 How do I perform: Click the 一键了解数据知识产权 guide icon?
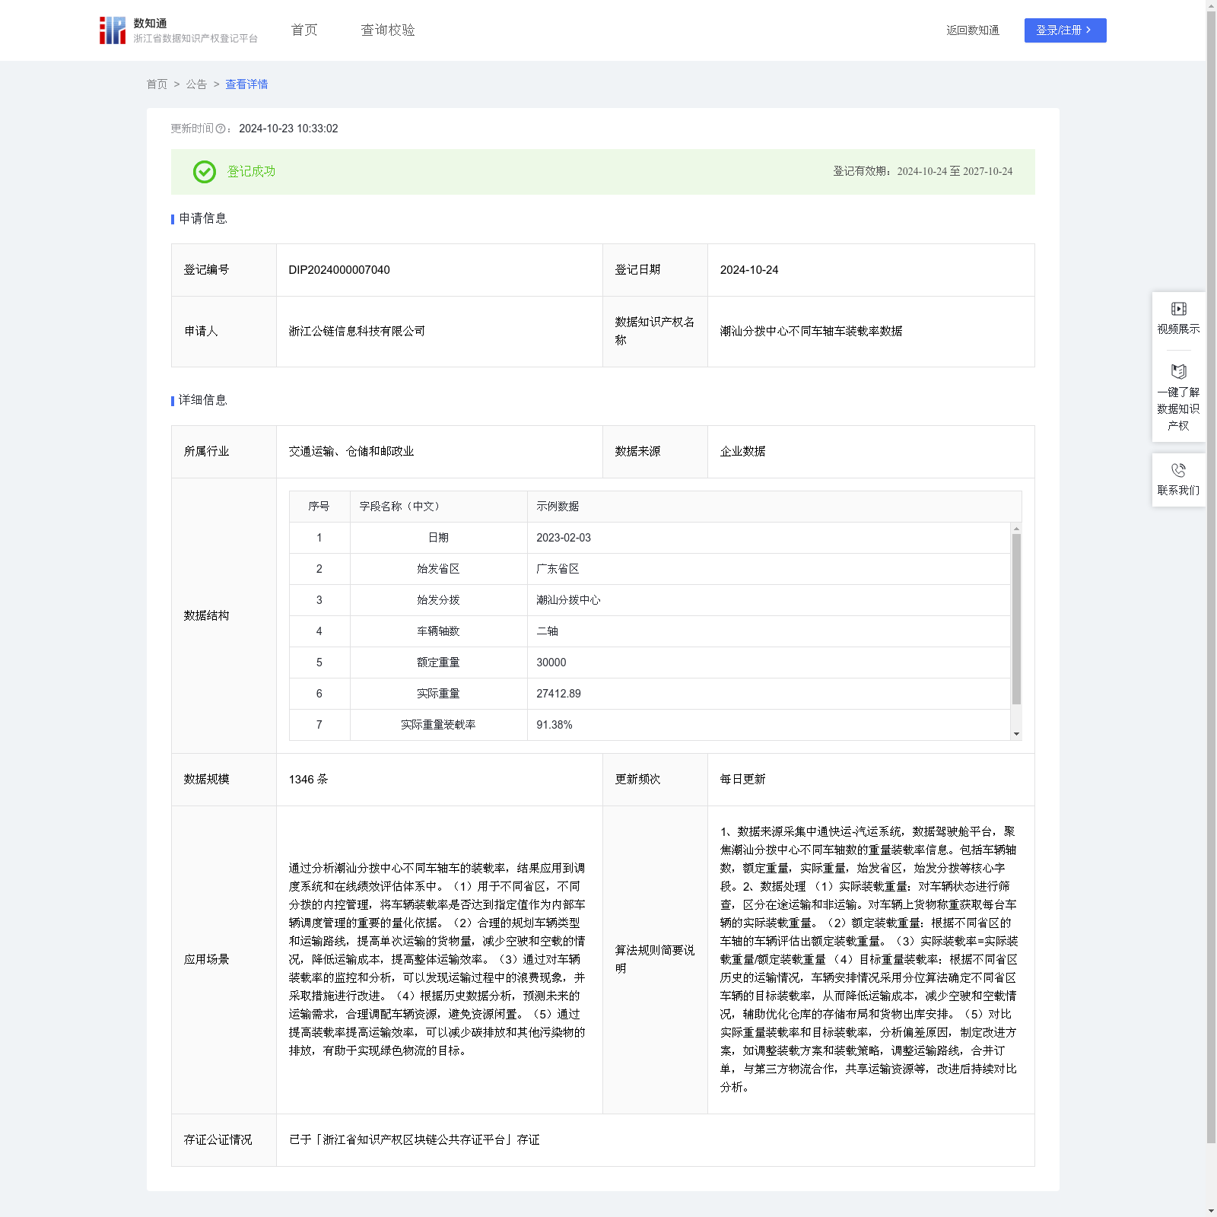[1178, 372]
